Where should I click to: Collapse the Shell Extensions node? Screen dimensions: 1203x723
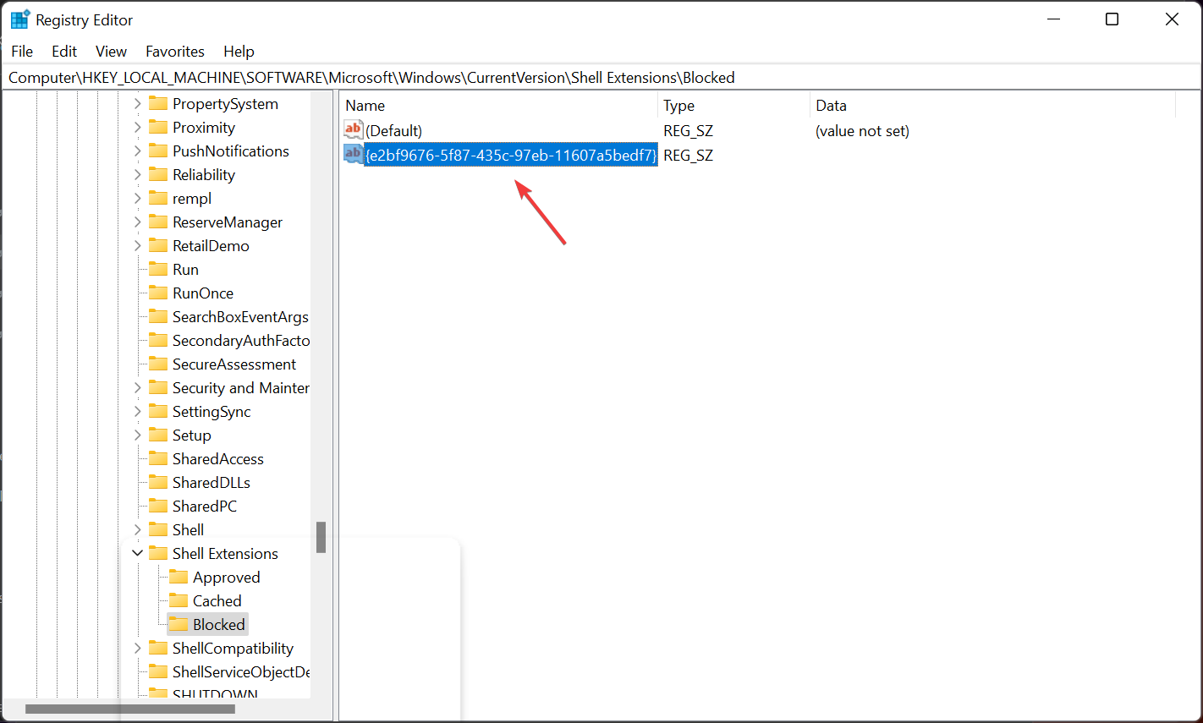click(x=138, y=553)
